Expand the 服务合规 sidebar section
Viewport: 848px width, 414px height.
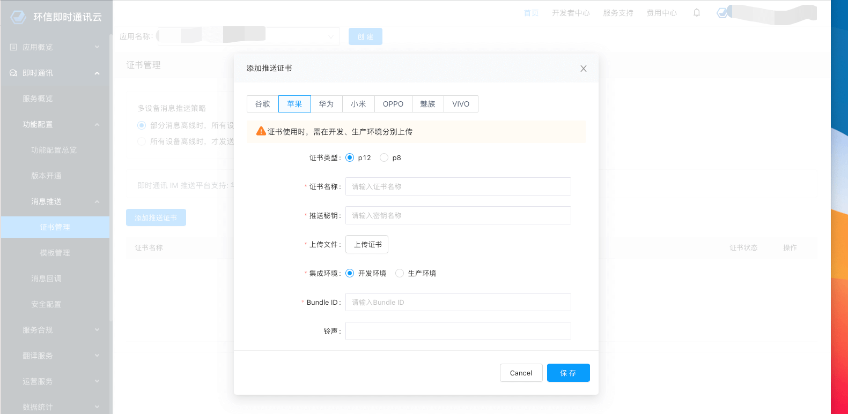97,330
